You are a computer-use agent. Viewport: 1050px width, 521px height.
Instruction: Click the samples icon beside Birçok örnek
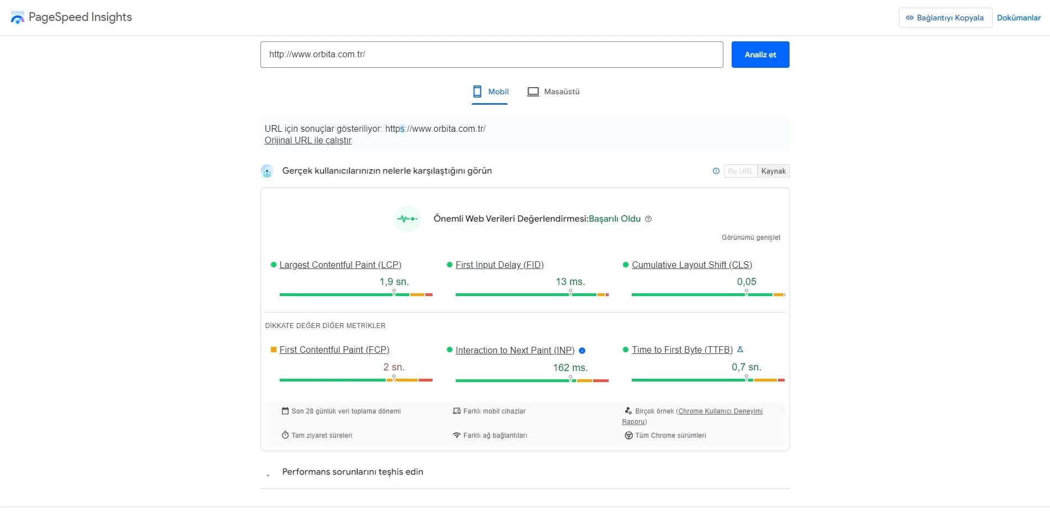(628, 411)
